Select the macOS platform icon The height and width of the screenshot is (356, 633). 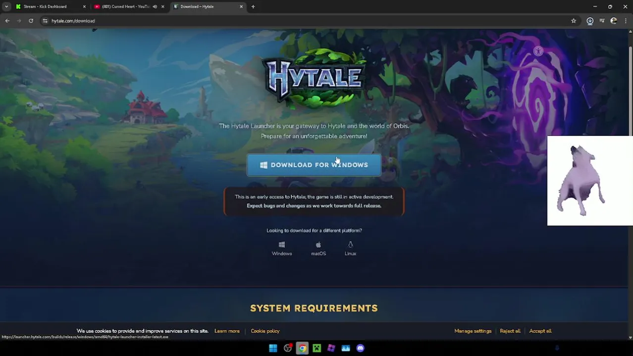(x=318, y=248)
